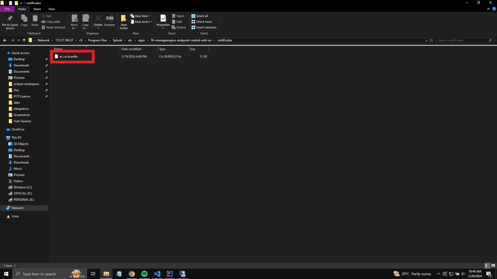Screen dimensions: 497x279
Task: Click Invert selection in Select group
Action: pyautogui.click(x=206, y=27)
